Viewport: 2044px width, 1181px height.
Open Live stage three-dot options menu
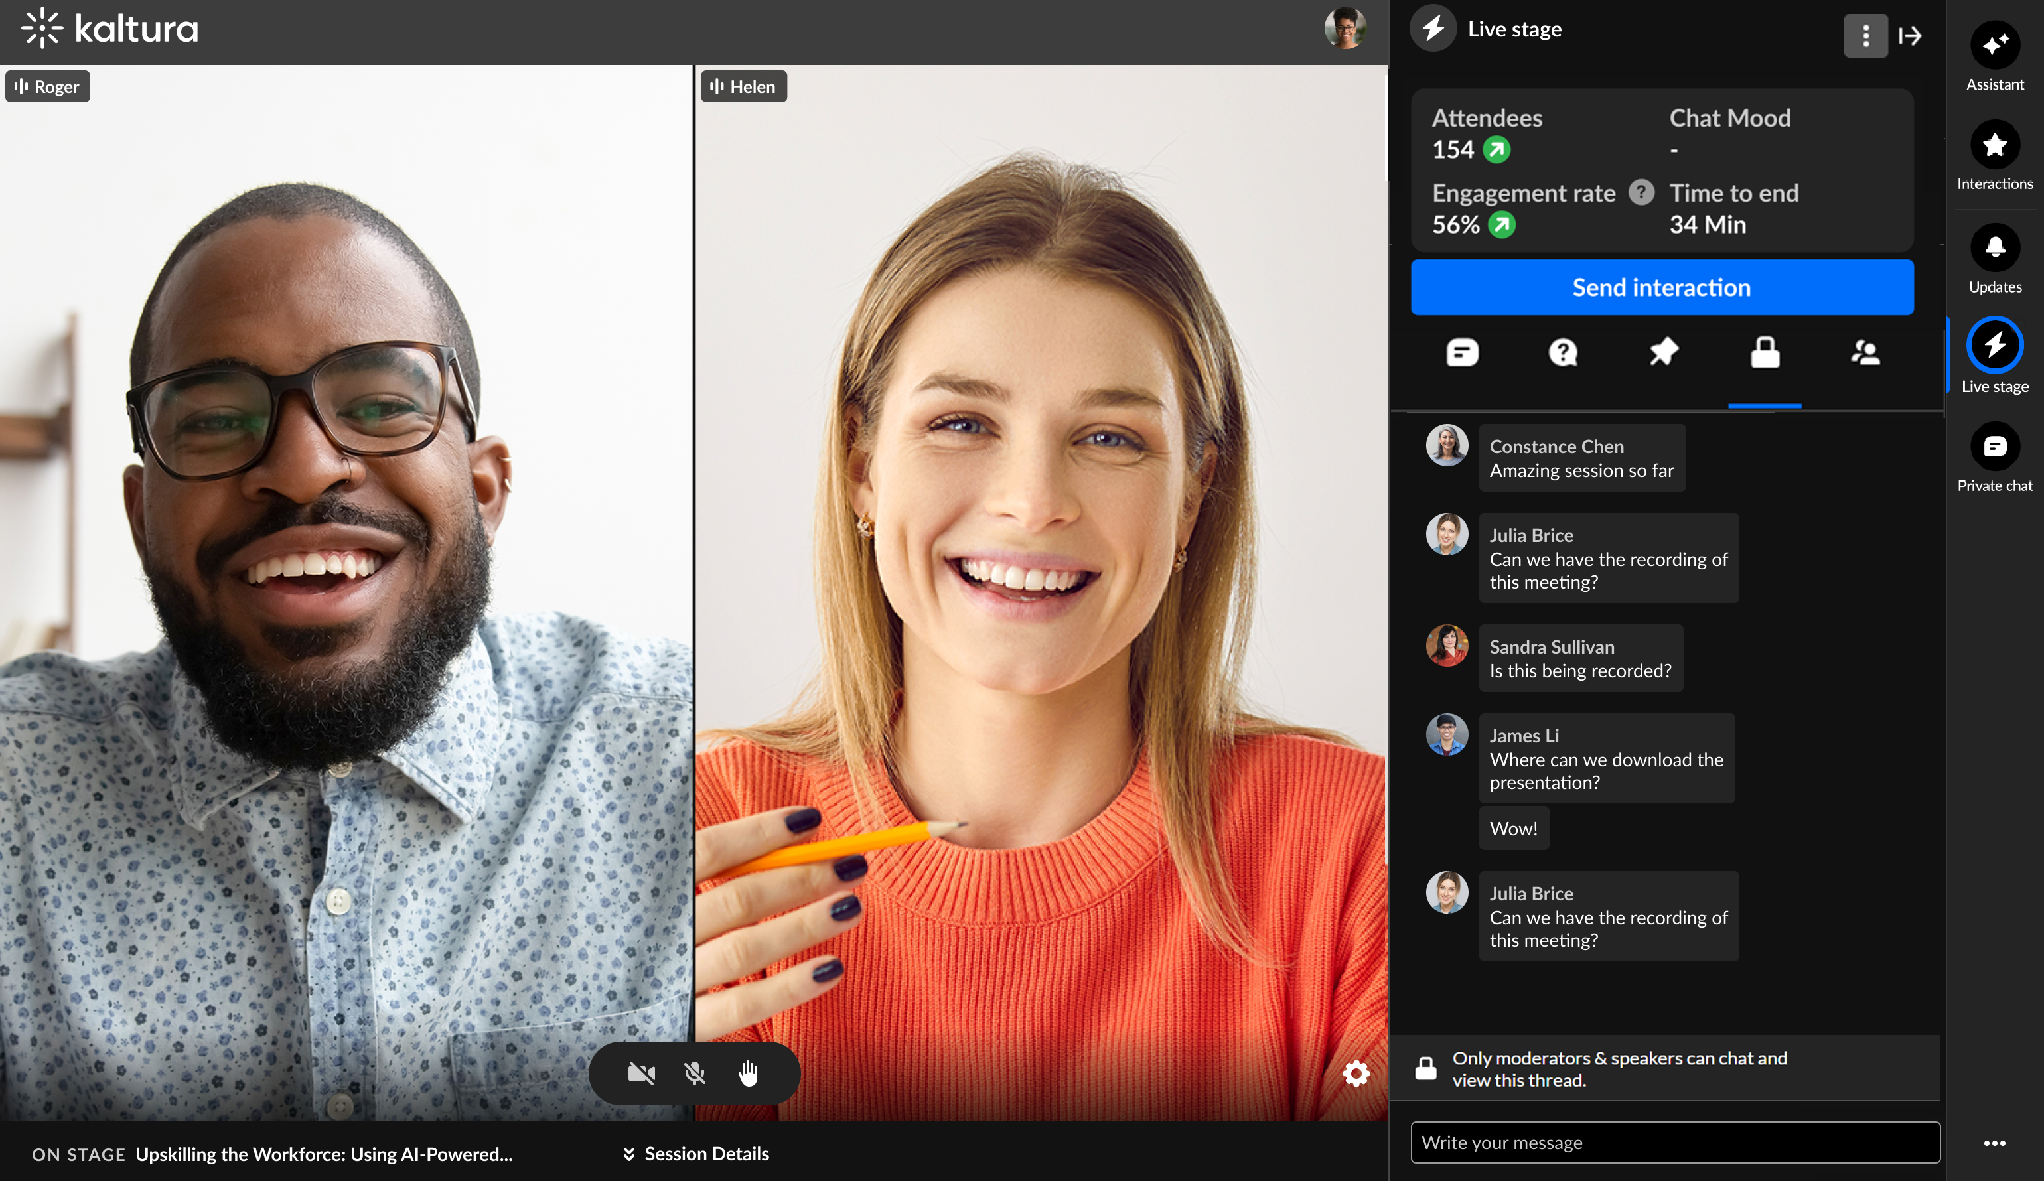[x=1865, y=36]
